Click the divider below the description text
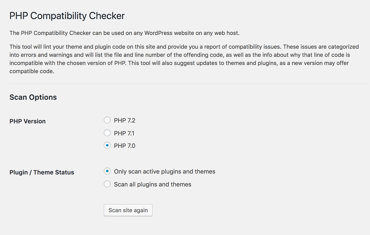The width and height of the screenshot is (370, 235). point(185,83)
